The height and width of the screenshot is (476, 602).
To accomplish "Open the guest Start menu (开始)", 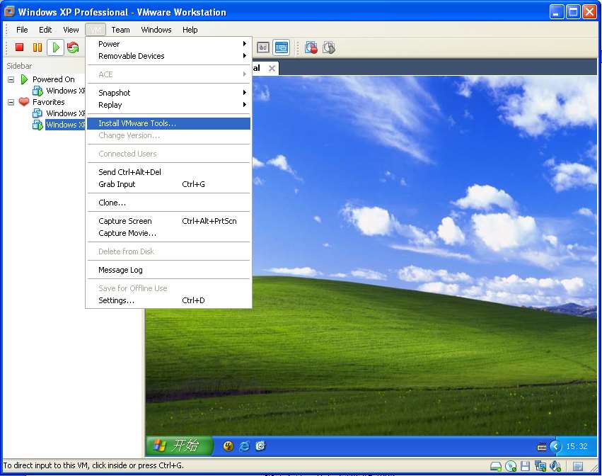I will click(x=179, y=446).
